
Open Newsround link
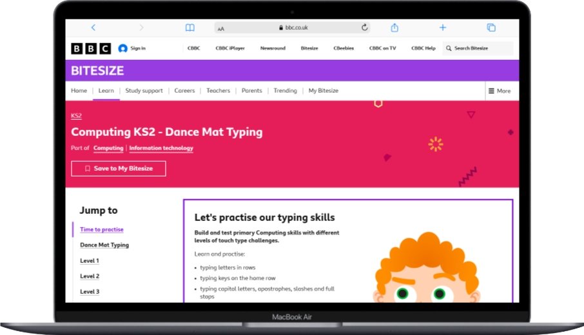[273, 48]
